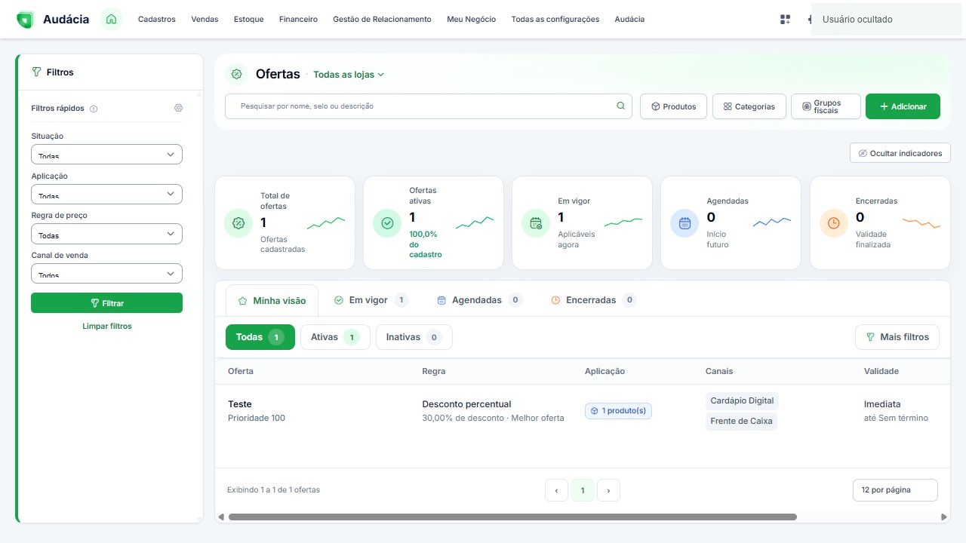Switch to the Encerradas tab
966x543 pixels.
pyautogui.click(x=593, y=300)
